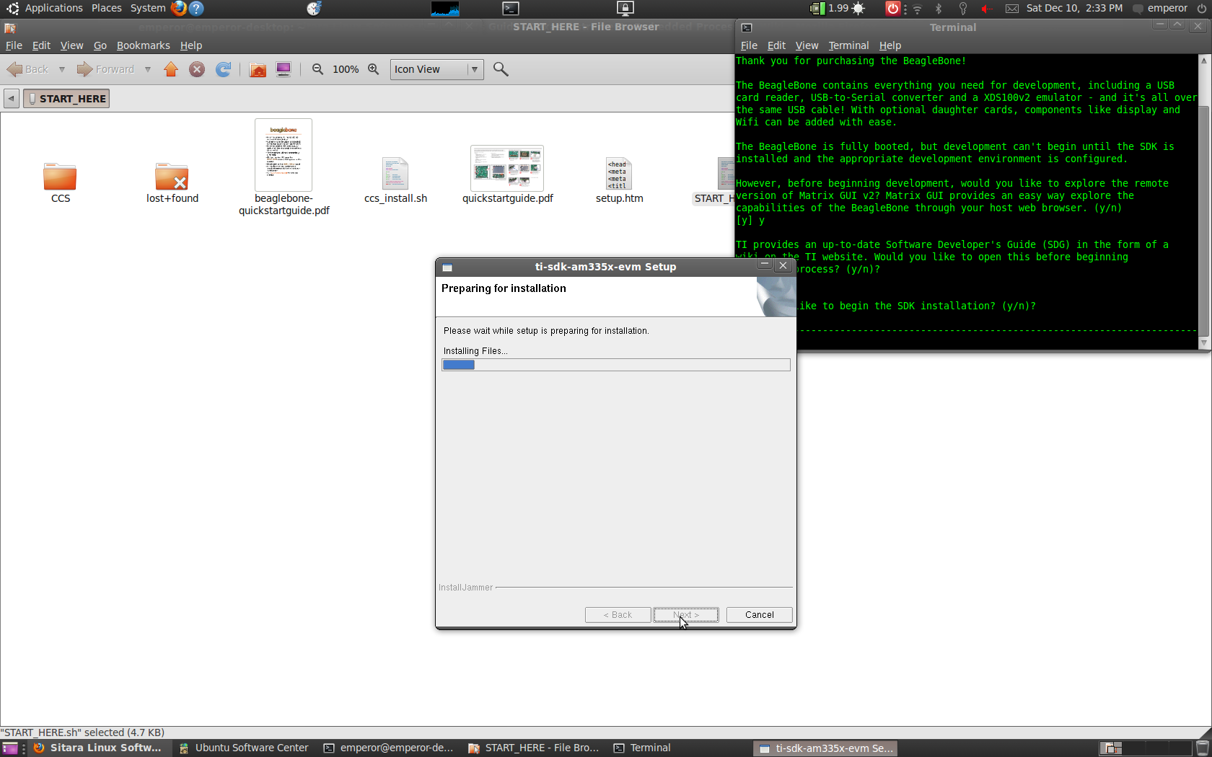Open the System menu
Screen dimensions: 1212x757
click(x=148, y=8)
